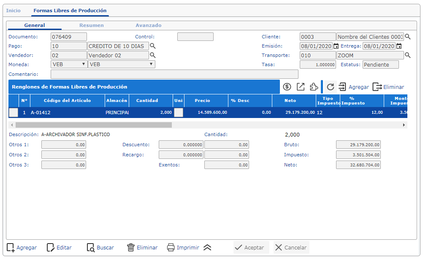The width and height of the screenshot is (423, 260).
Task: Click Agregar row button in renglones toolbar
Action: click(354, 87)
